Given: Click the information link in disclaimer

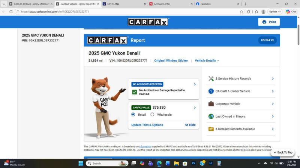Looking at the screenshot, I should point(145,146).
